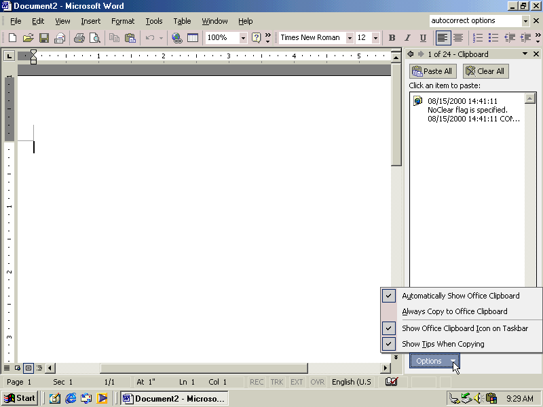The image size is (543, 407).
Task: Expand the Times New Roman font dropdown
Action: pos(350,38)
